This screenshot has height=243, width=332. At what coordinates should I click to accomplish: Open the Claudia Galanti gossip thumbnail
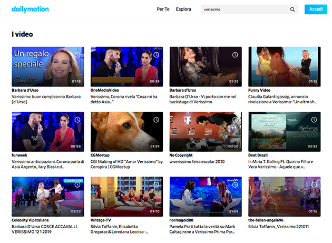[285, 66]
